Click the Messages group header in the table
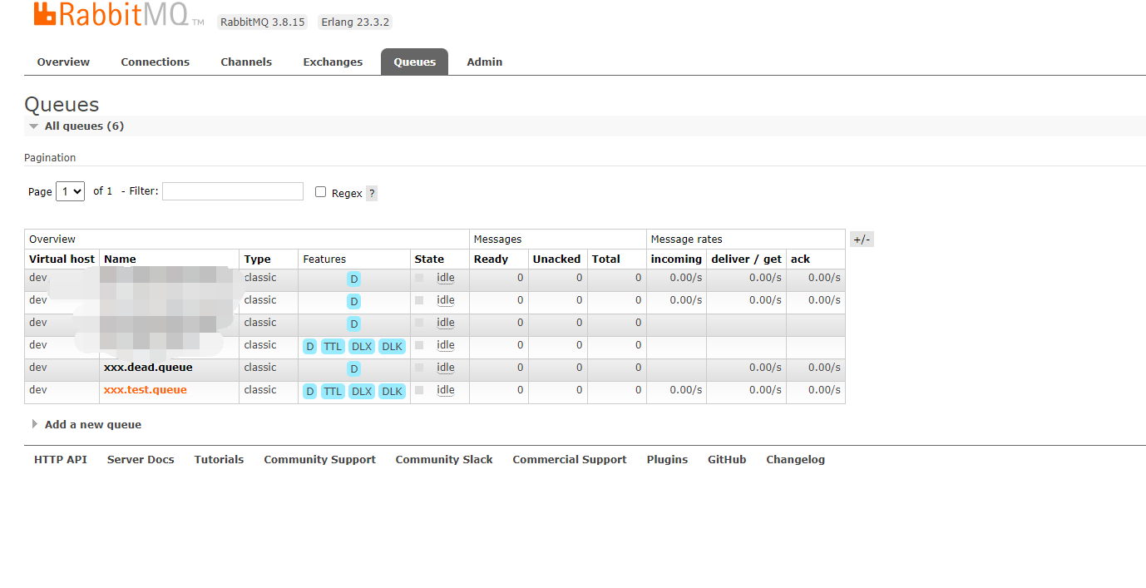 (x=498, y=240)
